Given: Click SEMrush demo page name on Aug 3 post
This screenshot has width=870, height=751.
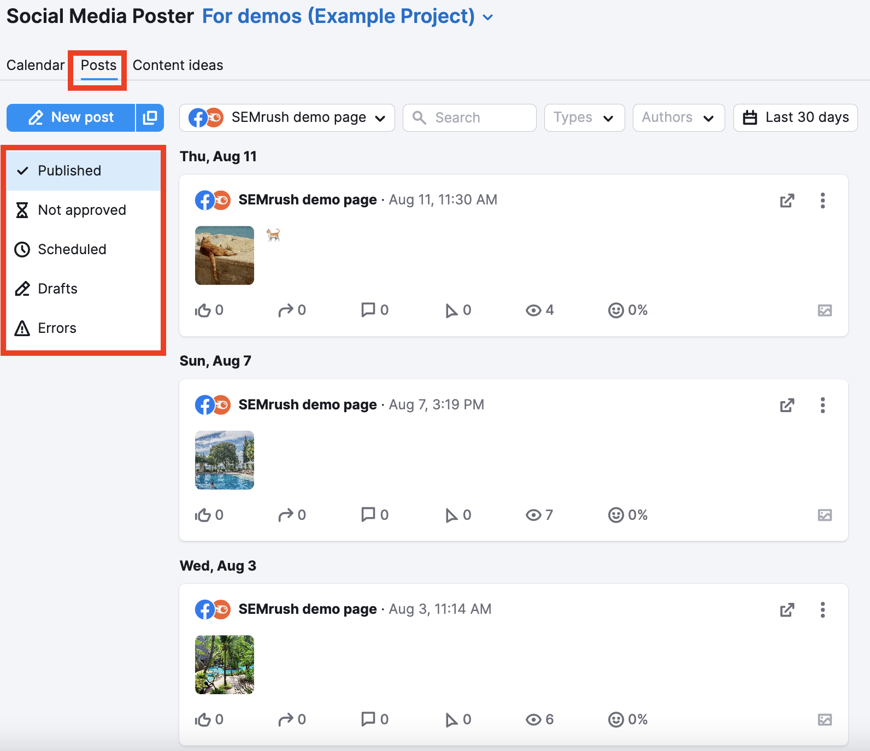Looking at the screenshot, I should point(308,609).
